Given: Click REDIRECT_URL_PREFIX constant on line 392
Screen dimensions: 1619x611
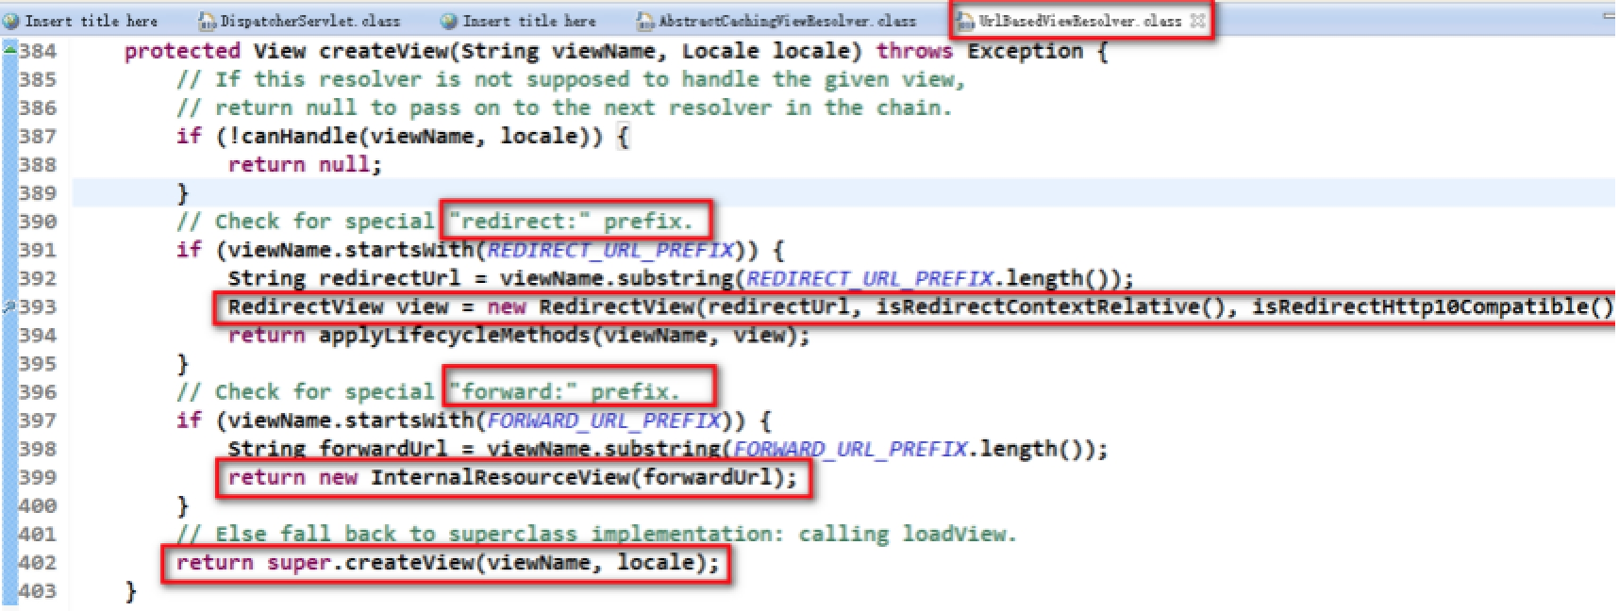Looking at the screenshot, I should pos(869,278).
